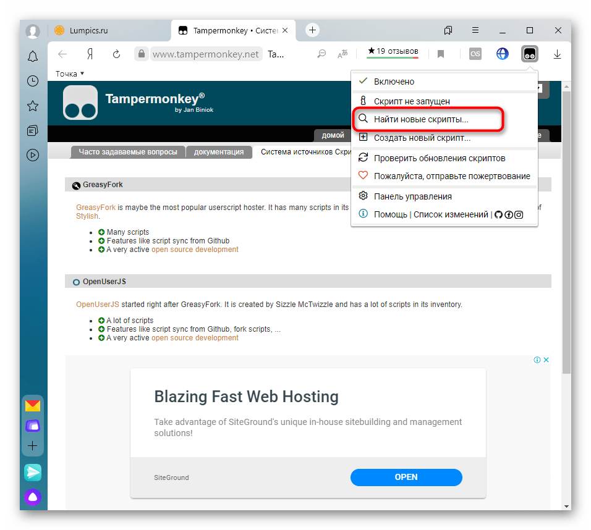Open notifications bell in the sidebar

click(x=33, y=56)
